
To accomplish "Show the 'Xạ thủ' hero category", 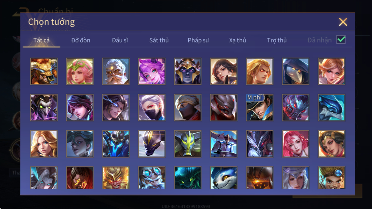I will tap(237, 40).
